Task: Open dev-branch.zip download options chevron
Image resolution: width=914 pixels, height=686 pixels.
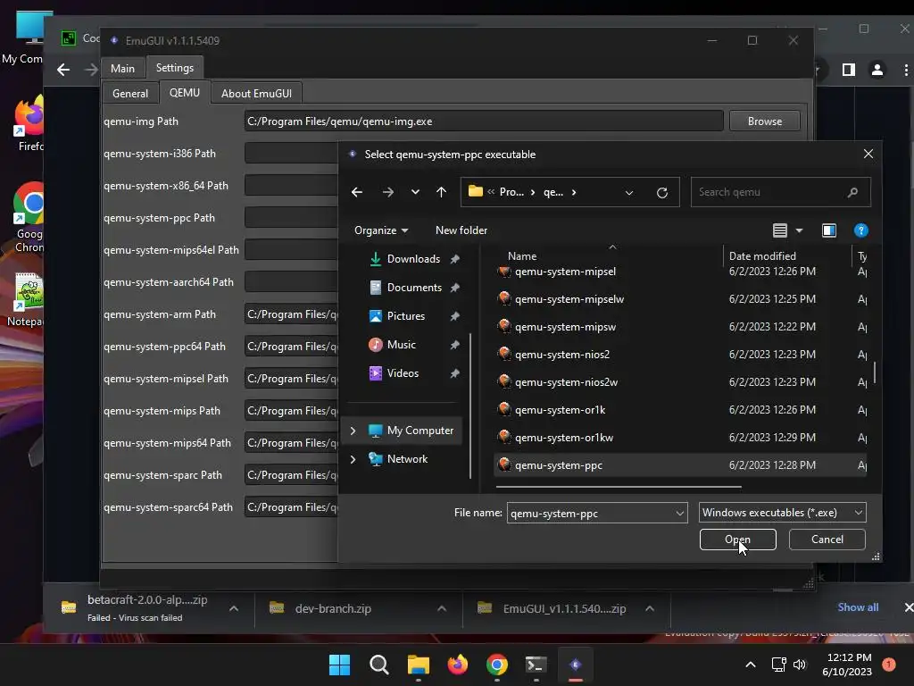Action: 442,608
